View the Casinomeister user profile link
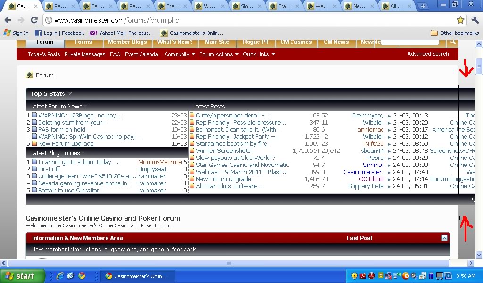483x283 pixels. (x=363, y=172)
